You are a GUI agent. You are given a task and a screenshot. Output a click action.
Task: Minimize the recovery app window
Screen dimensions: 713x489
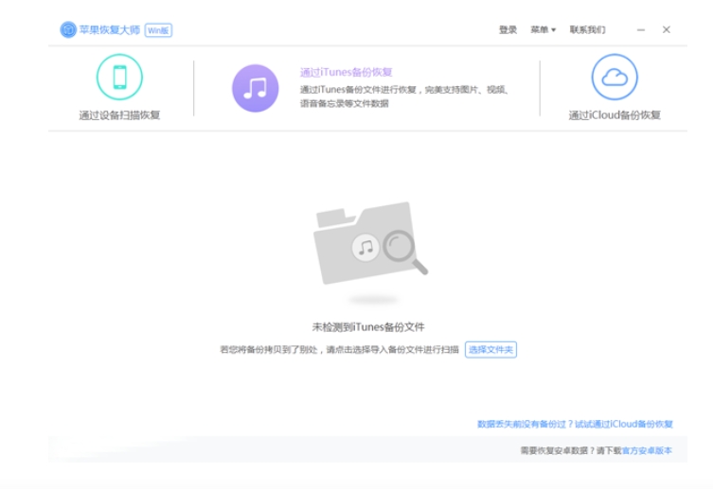(641, 30)
